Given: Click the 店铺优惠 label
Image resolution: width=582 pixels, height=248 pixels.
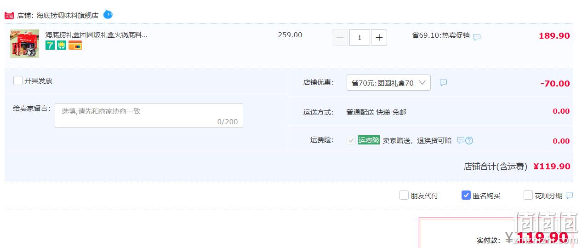Looking at the screenshot, I should click(318, 82).
